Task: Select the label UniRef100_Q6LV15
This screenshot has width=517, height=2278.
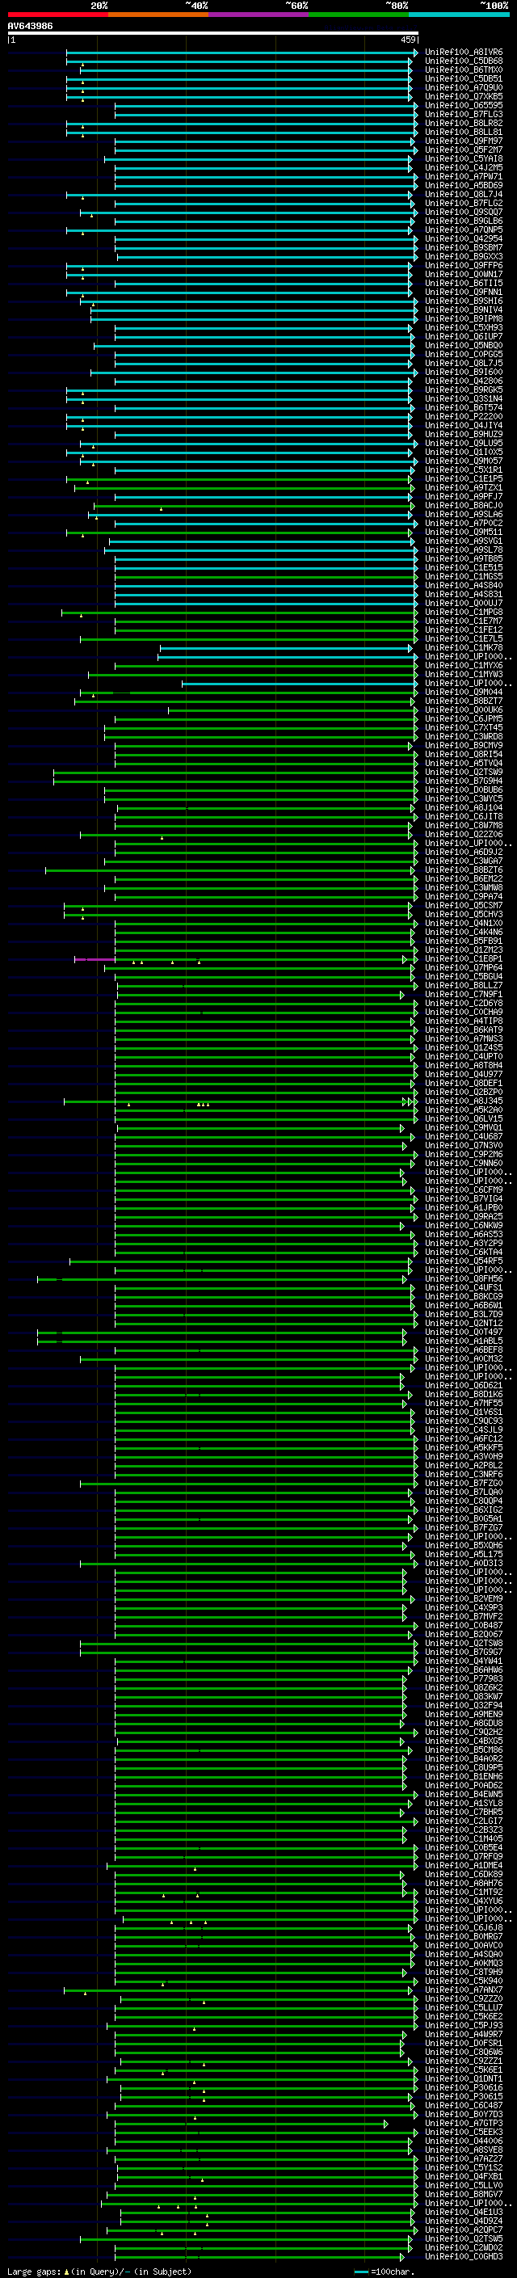Action: [464, 1118]
